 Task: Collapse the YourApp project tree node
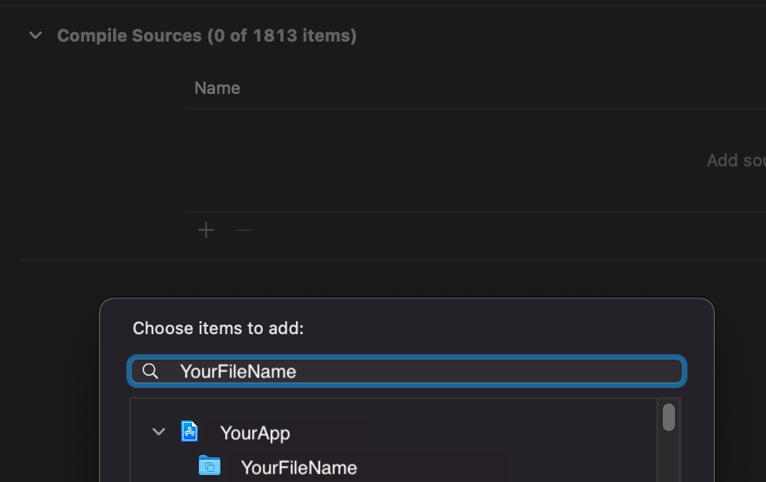pyautogui.click(x=159, y=432)
